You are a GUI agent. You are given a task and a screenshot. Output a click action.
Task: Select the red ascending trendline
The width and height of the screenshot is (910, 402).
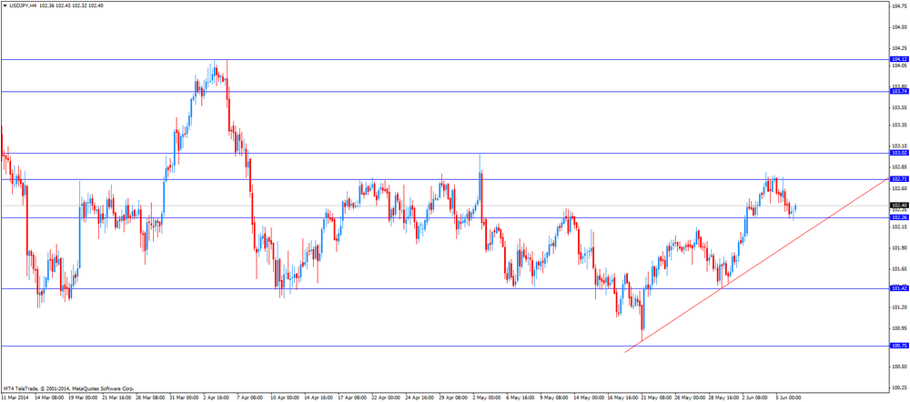[x=756, y=265]
